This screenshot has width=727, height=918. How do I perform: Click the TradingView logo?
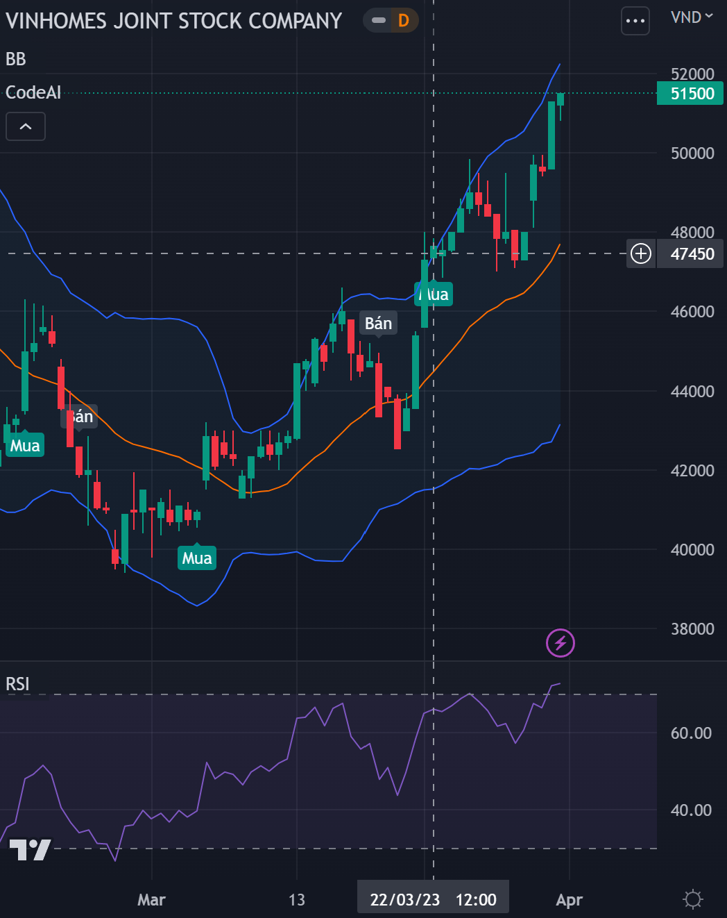(x=30, y=850)
